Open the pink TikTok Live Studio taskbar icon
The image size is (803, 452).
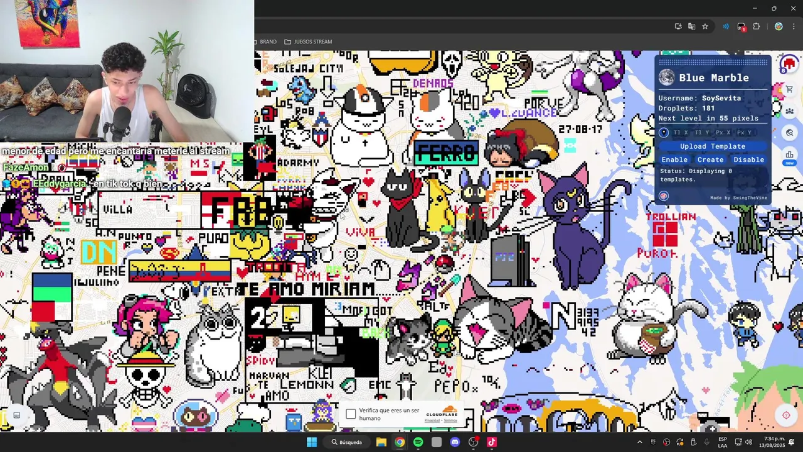[x=492, y=442]
